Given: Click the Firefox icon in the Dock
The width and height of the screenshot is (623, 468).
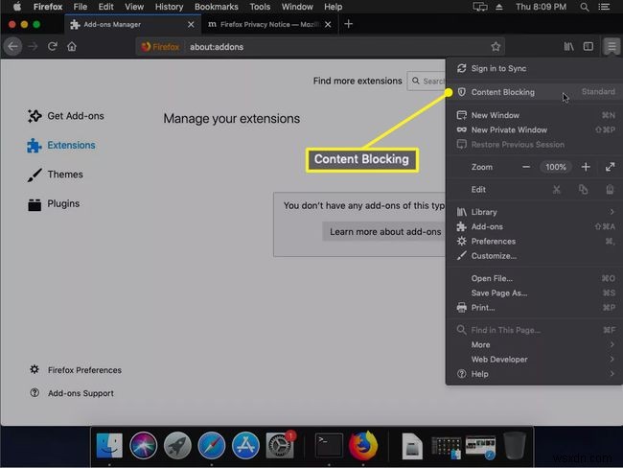Looking at the screenshot, I should (x=363, y=445).
